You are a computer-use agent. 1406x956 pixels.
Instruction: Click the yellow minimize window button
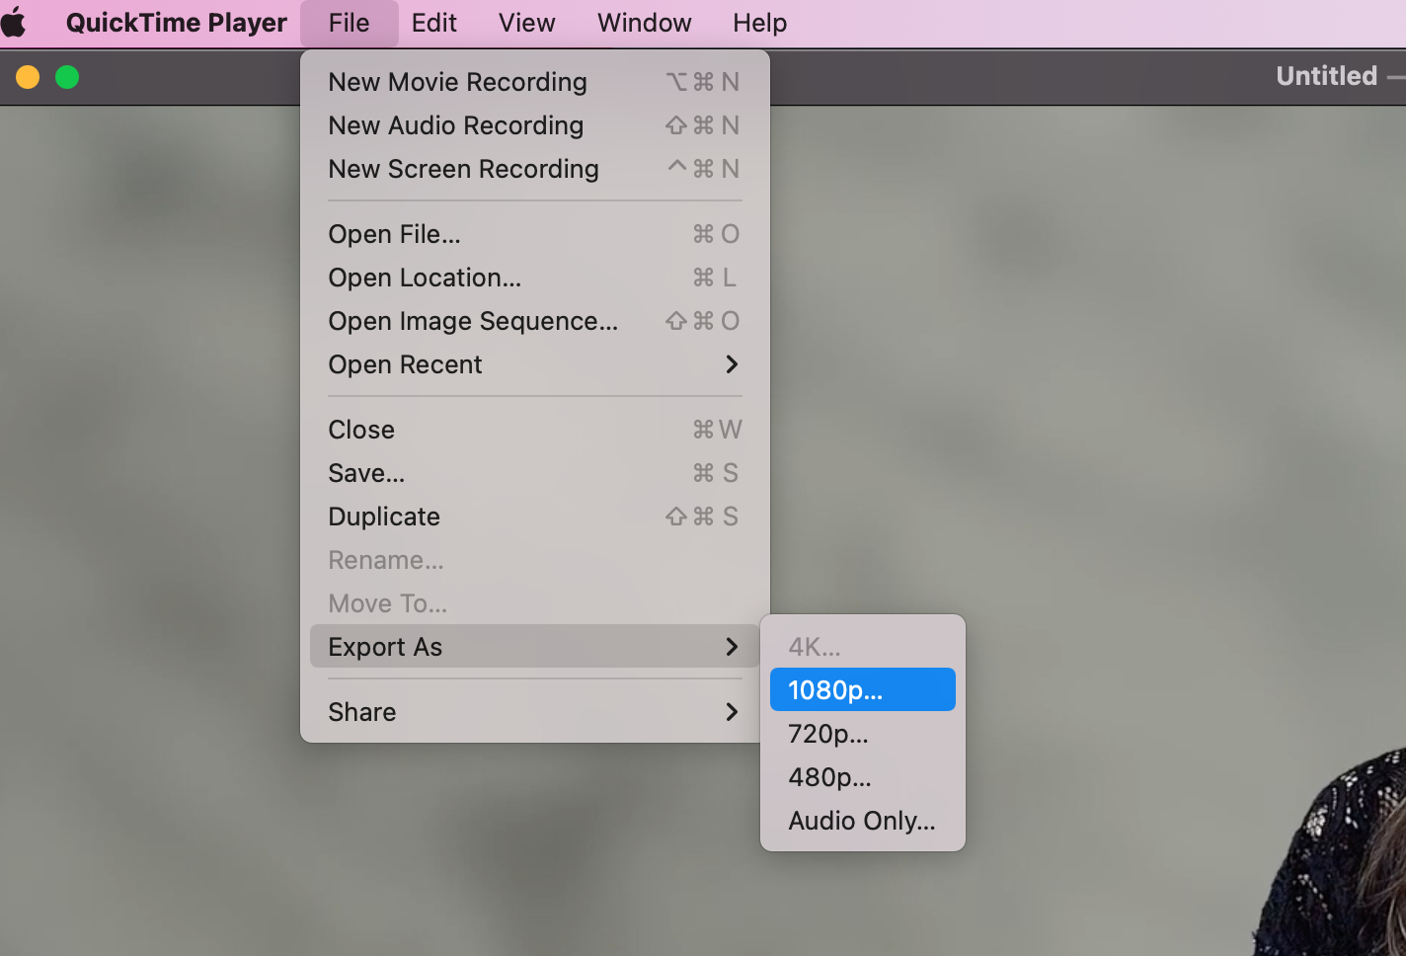pyautogui.click(x=28, y=77)
